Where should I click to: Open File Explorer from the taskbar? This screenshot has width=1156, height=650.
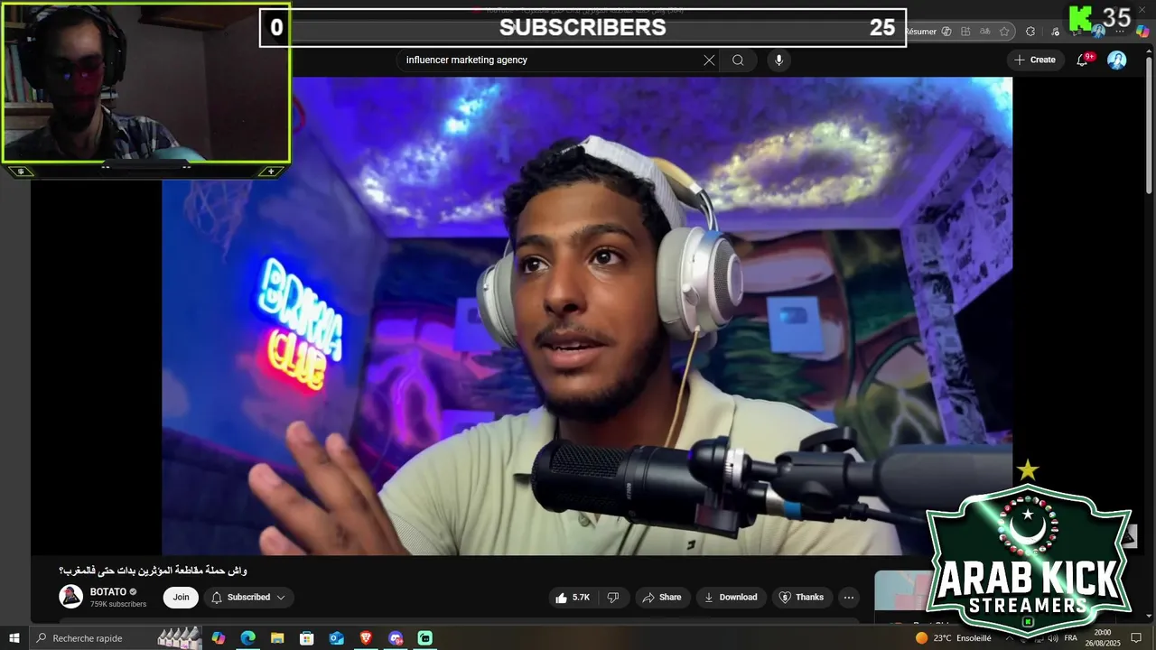click(x=277, y=638)
